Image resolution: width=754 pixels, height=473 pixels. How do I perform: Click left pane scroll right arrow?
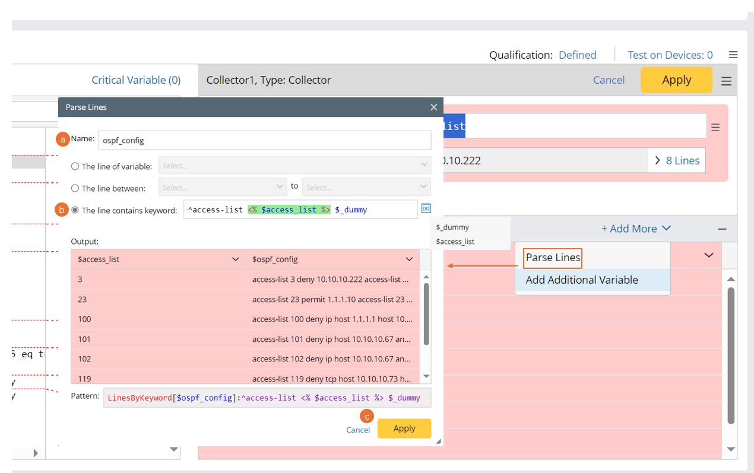coord(36,453)
